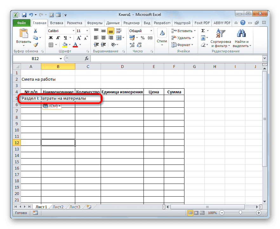280x229 pixels.
Task: Click the Найти и выделить binoculars icon
Action: (x=241, y=33)
